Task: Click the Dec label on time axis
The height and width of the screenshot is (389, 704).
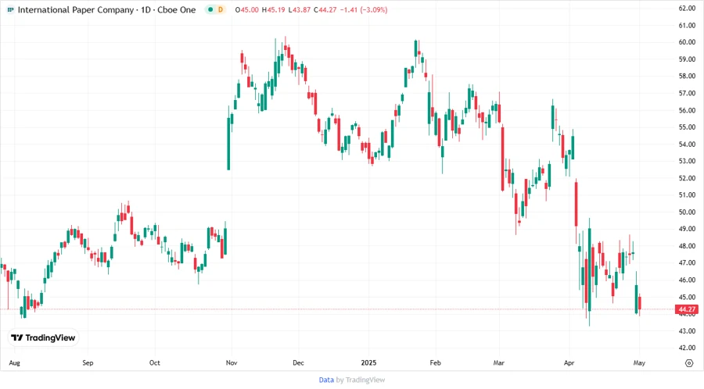Action: pos(298,363)
